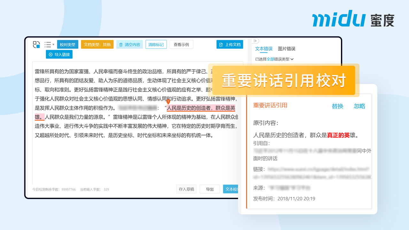Open the list menu icon dropdown
This screenshot has height=230, width=409.
(49, 45)
